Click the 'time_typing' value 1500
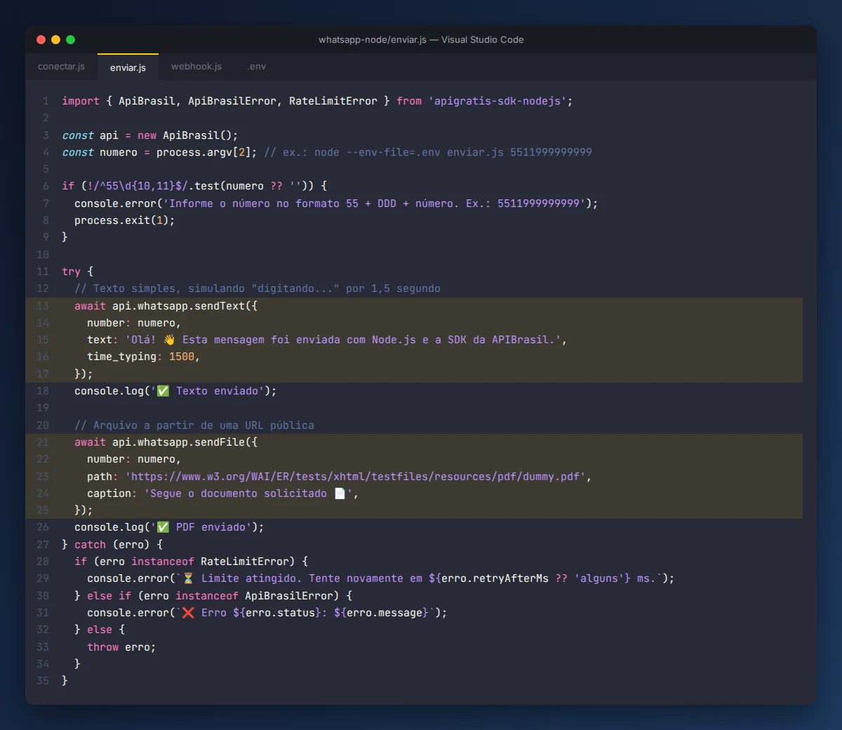 click(x=182, y=357)
